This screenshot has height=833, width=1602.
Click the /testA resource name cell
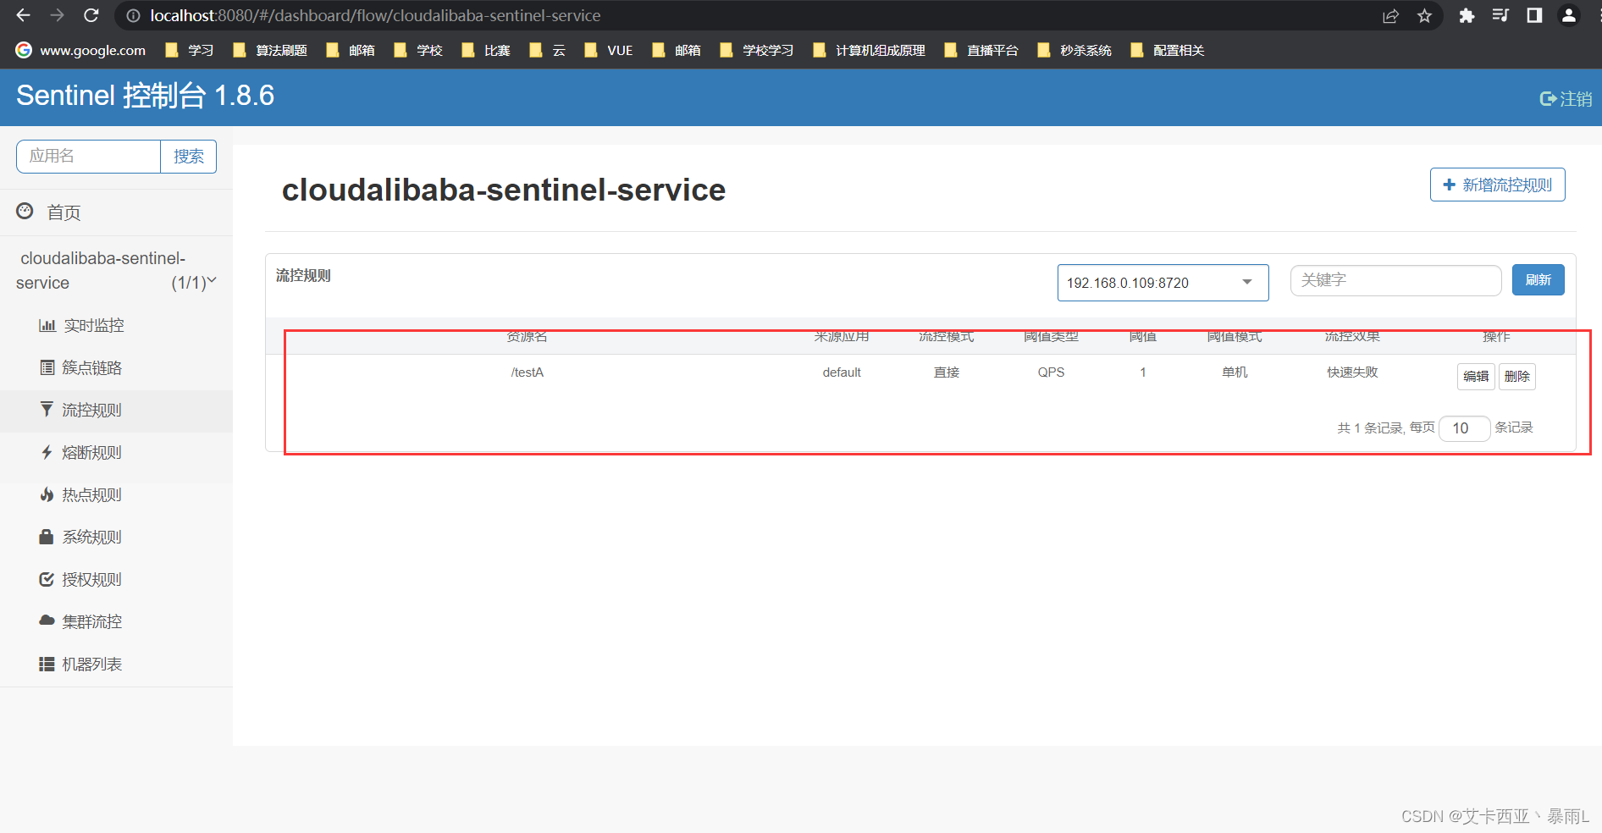pyautogui.click(x=527, y=372)
